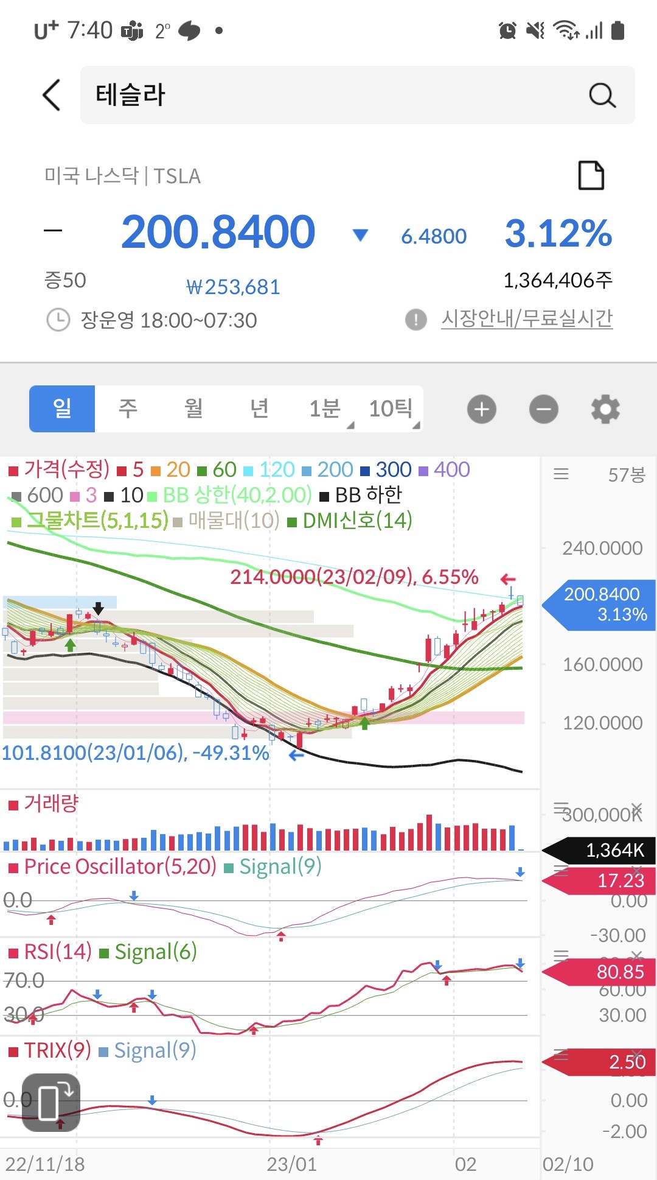Tap the 101.8100(23/01/06) low annotation
This screenshot has height=1180, width=657.
coord(136,753)
